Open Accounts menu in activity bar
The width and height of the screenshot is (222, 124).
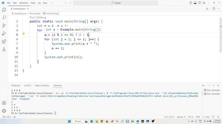coord(4,103)
